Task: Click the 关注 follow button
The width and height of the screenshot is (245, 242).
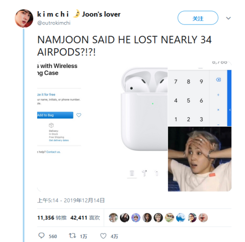Action: (198, 18)
